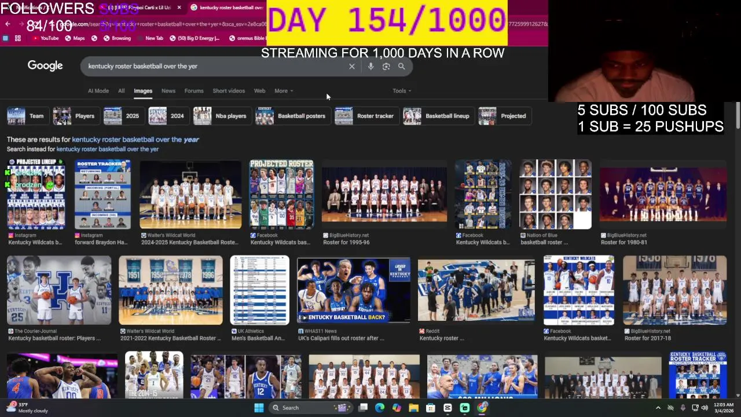Open Copilot from taskbar
The width and height of the screenshot is (741, 417).
[x=397, y=408]
